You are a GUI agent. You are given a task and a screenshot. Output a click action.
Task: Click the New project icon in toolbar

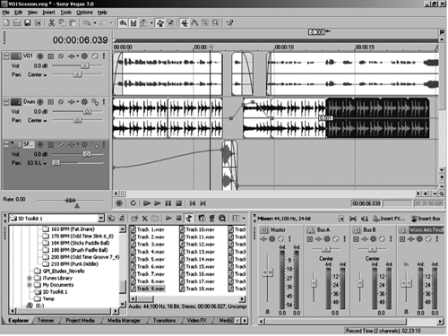click(x=6, y=22)
